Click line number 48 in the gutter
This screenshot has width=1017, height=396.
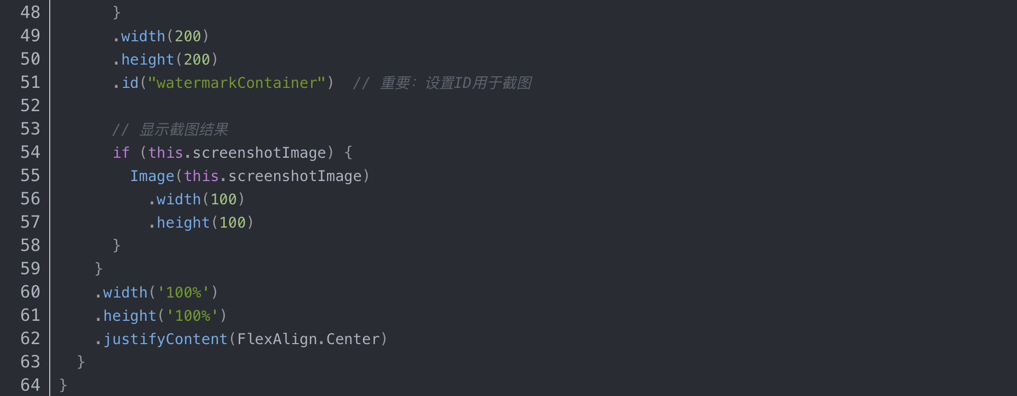(x=30, y=12)
